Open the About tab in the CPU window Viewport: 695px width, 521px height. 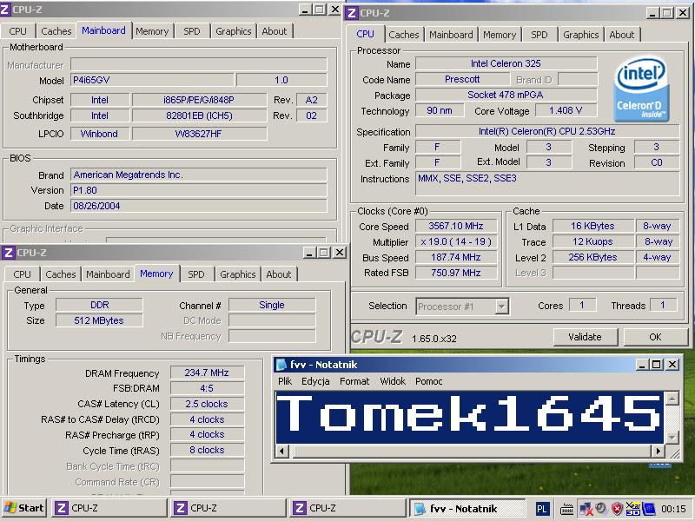pyautogui.click(x=621, y=35)
